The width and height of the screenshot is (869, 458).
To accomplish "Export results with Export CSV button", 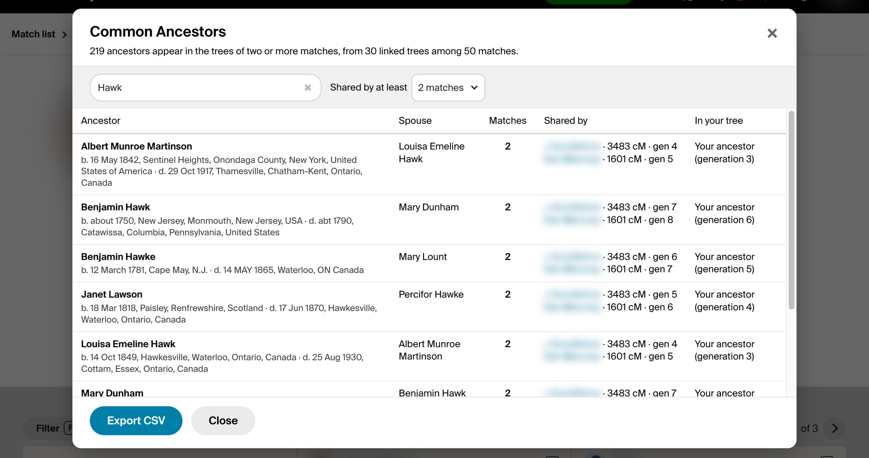I will (136, 420).
